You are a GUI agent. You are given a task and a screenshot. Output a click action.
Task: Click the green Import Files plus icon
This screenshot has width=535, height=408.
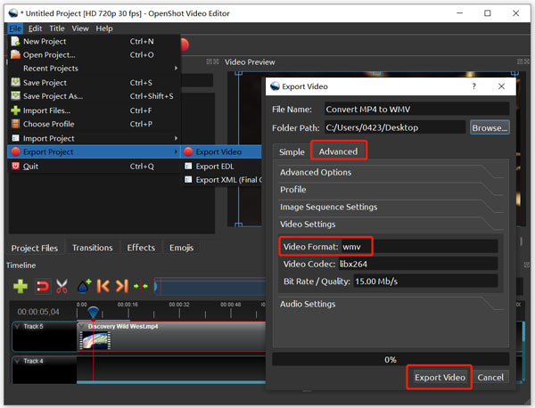tap(15, 110)
